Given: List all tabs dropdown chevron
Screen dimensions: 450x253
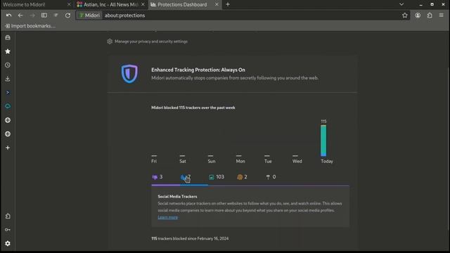Looking at the screenshot, I should point(401,4).
